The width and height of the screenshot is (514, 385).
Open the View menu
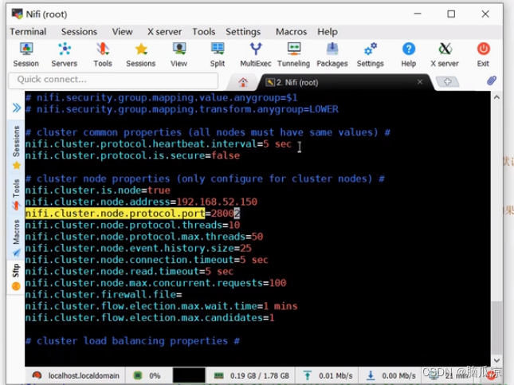122,32
